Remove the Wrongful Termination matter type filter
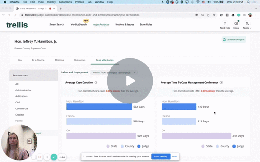This screenshot has width=260, height=162. [135, 72]
